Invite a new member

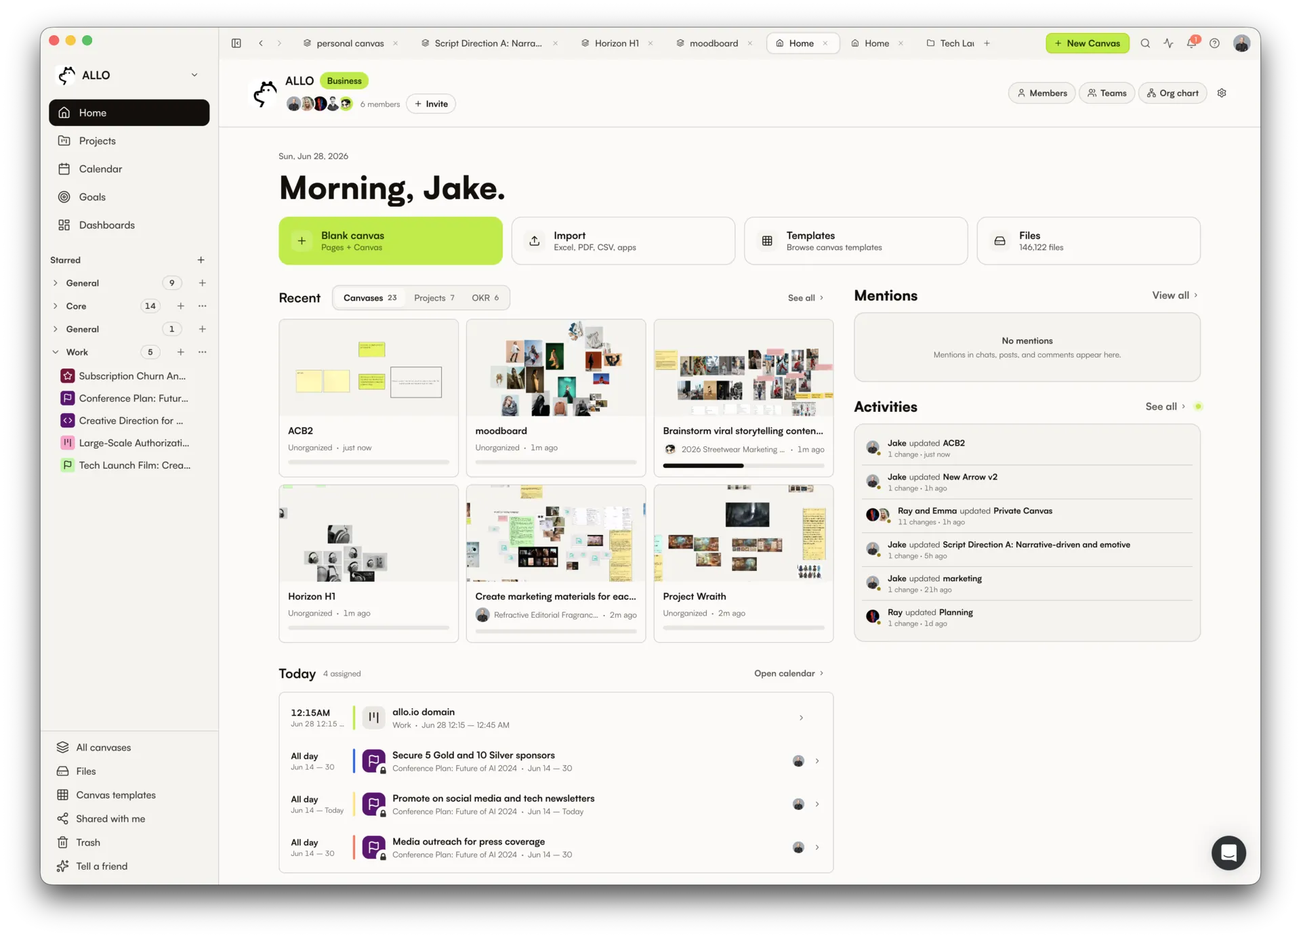(x=431, y=104)
